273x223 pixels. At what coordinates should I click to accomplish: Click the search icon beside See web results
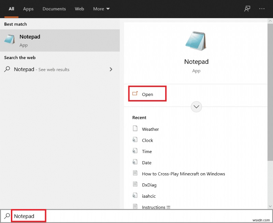click(7, 69)
